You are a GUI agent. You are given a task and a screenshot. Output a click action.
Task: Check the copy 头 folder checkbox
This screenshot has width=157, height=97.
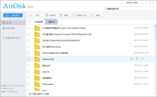pos(29,72)
